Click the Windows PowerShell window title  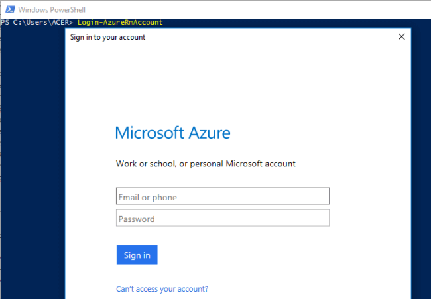(x=52, y=10)
